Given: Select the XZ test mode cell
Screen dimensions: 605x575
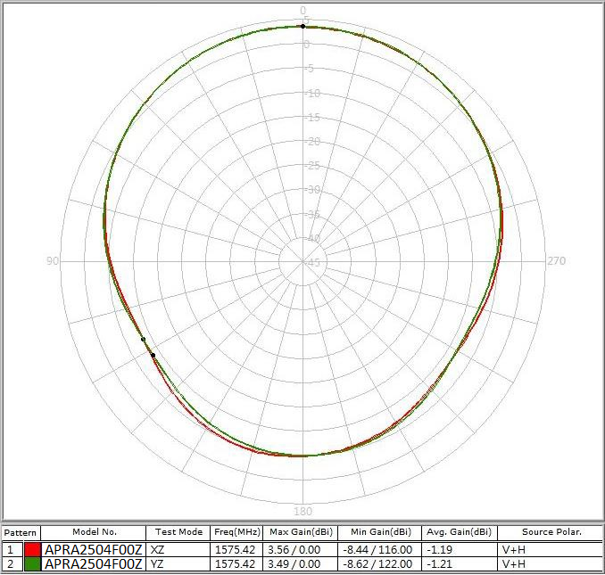Looking at the screenshot, I should pos(158,550).
